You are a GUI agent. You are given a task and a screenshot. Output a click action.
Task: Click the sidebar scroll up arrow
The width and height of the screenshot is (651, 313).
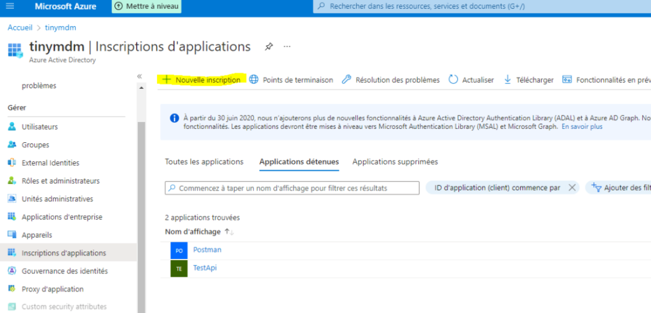142,88
